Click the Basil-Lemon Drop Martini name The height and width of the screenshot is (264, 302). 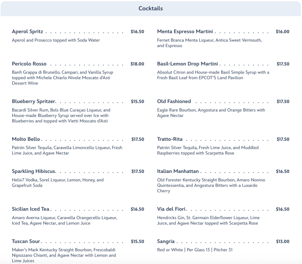pos(188,64)
